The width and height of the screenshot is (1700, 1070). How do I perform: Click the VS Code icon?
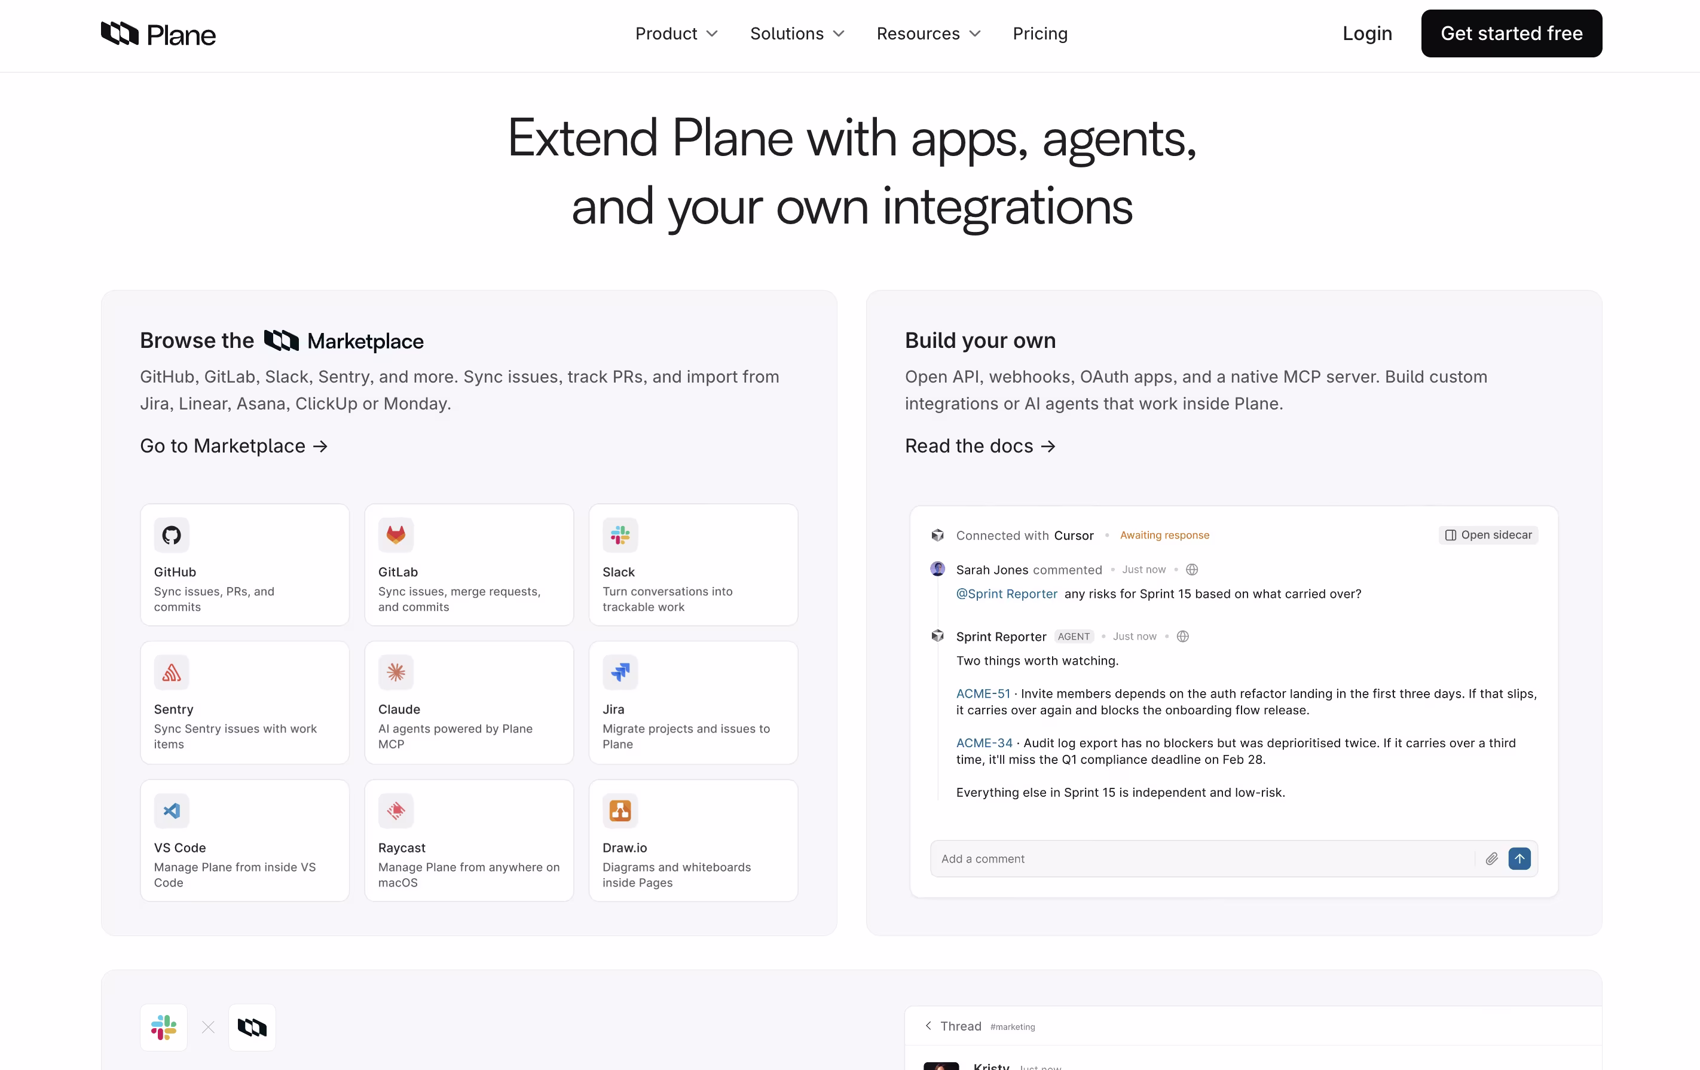(172, 810)
